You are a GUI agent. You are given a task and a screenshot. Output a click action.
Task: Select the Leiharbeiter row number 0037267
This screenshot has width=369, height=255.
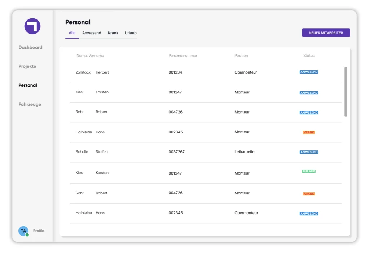206,152
